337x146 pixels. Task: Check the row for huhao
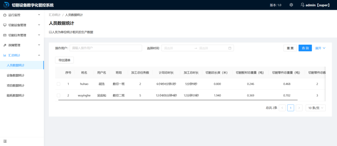pyautogui.click(x=58, y=84)
